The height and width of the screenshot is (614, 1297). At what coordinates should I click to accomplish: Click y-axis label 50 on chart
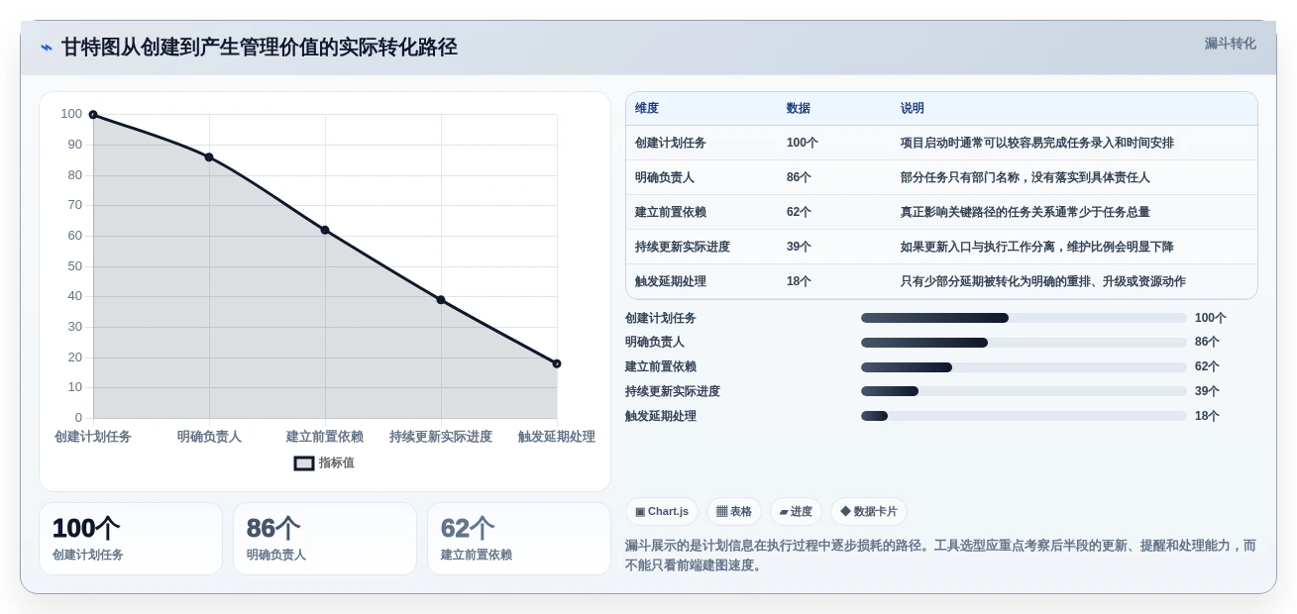tap(75, 266)
